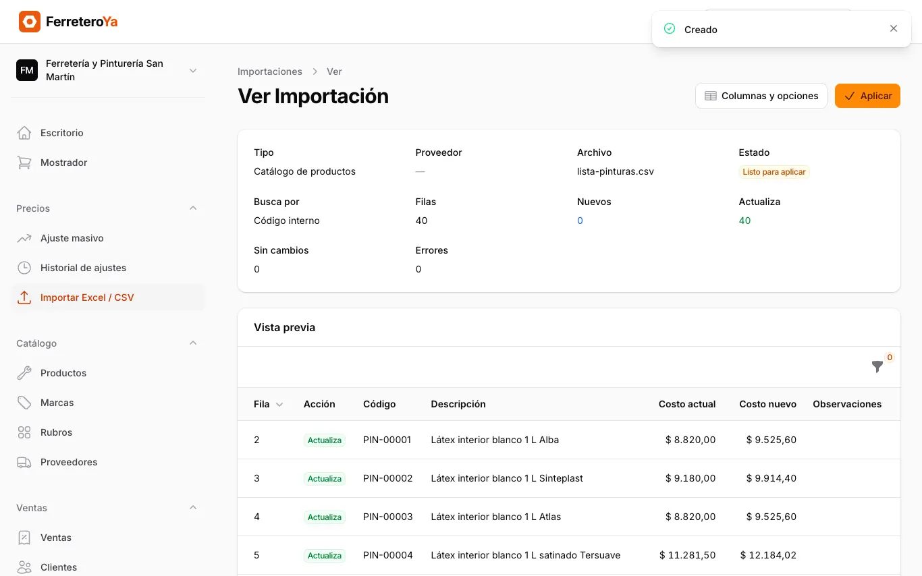Click the Descripción column header

click(458, 404)
